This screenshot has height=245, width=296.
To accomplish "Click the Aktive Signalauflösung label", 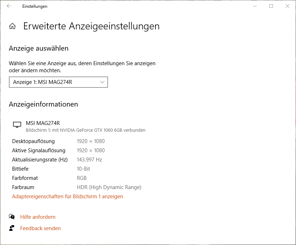I will pyautogui.click(x=39, y=150).
